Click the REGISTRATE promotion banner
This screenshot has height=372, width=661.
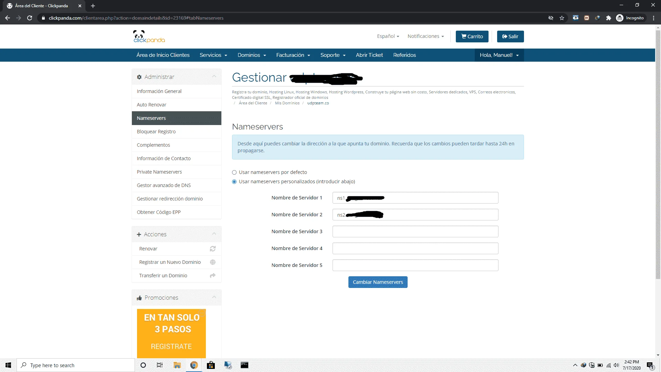coord(171,333)
